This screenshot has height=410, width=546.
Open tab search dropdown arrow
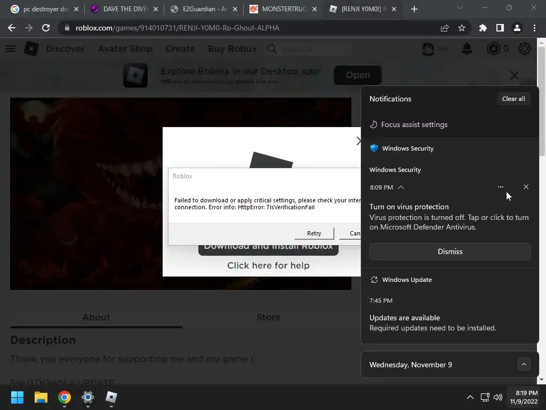point(460,7)
